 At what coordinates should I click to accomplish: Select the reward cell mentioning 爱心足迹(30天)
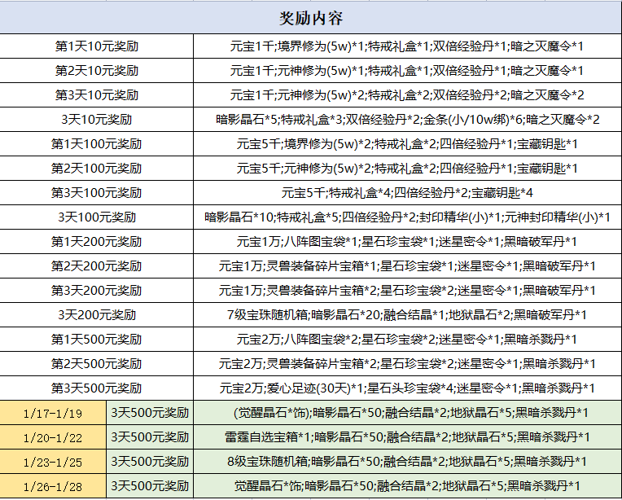click(x=407, y=388)
